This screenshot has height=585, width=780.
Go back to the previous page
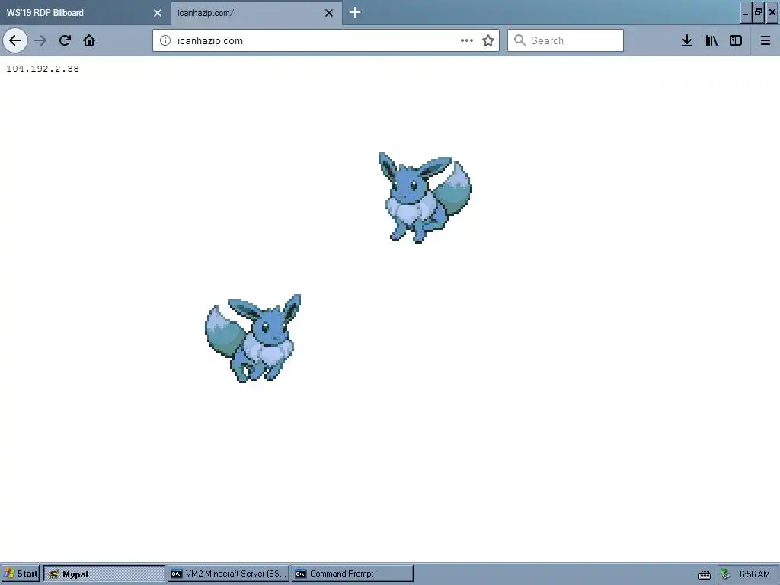point(15,40)
